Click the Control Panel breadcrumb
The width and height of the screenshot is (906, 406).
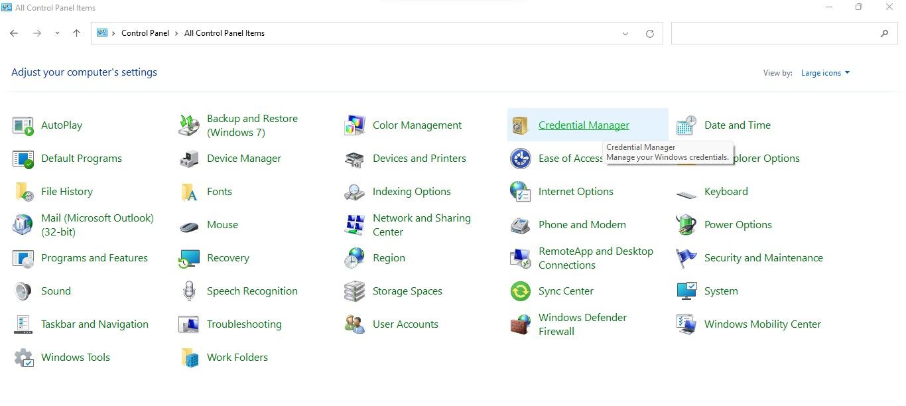145,33
